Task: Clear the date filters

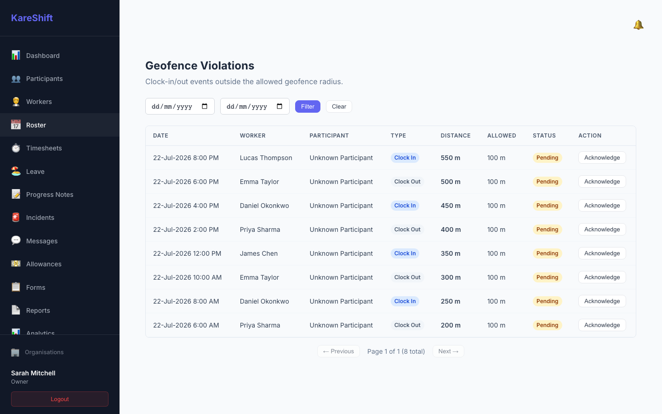Action: (339, 106)
